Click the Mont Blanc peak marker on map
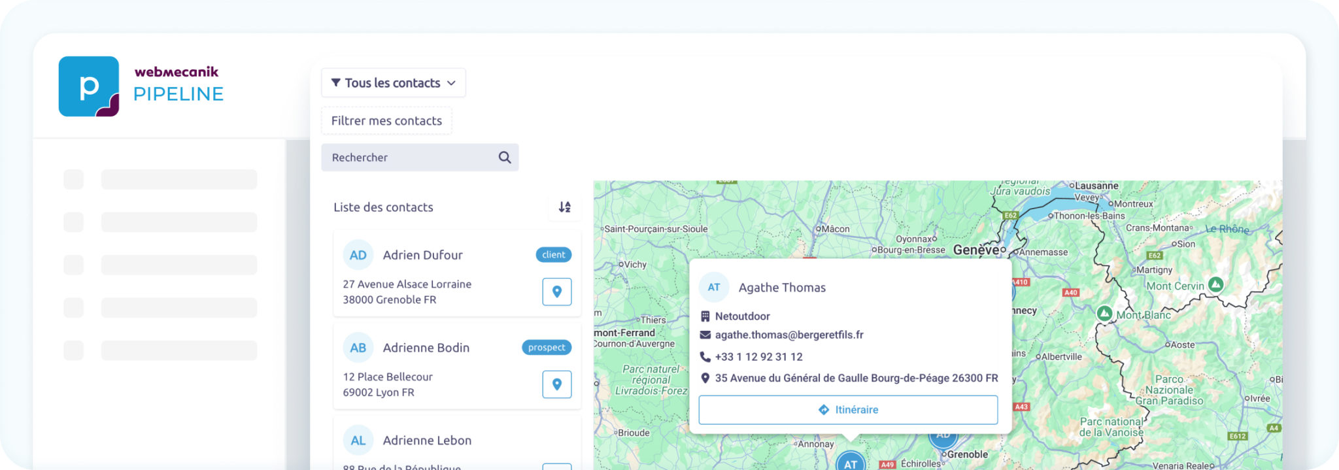Viewport: 1339px width, 470px height. coord(1104,314)
